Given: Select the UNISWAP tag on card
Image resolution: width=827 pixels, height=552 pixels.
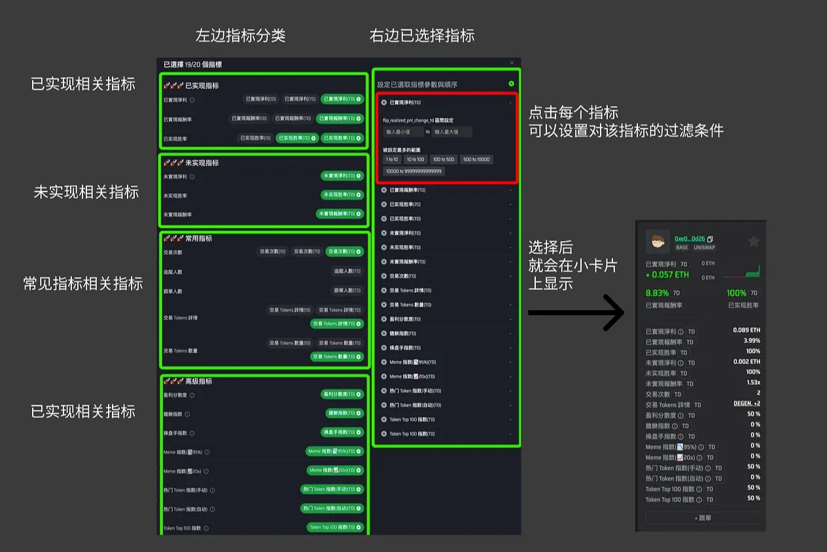Looking at the screenshot, I should point(705,248).
